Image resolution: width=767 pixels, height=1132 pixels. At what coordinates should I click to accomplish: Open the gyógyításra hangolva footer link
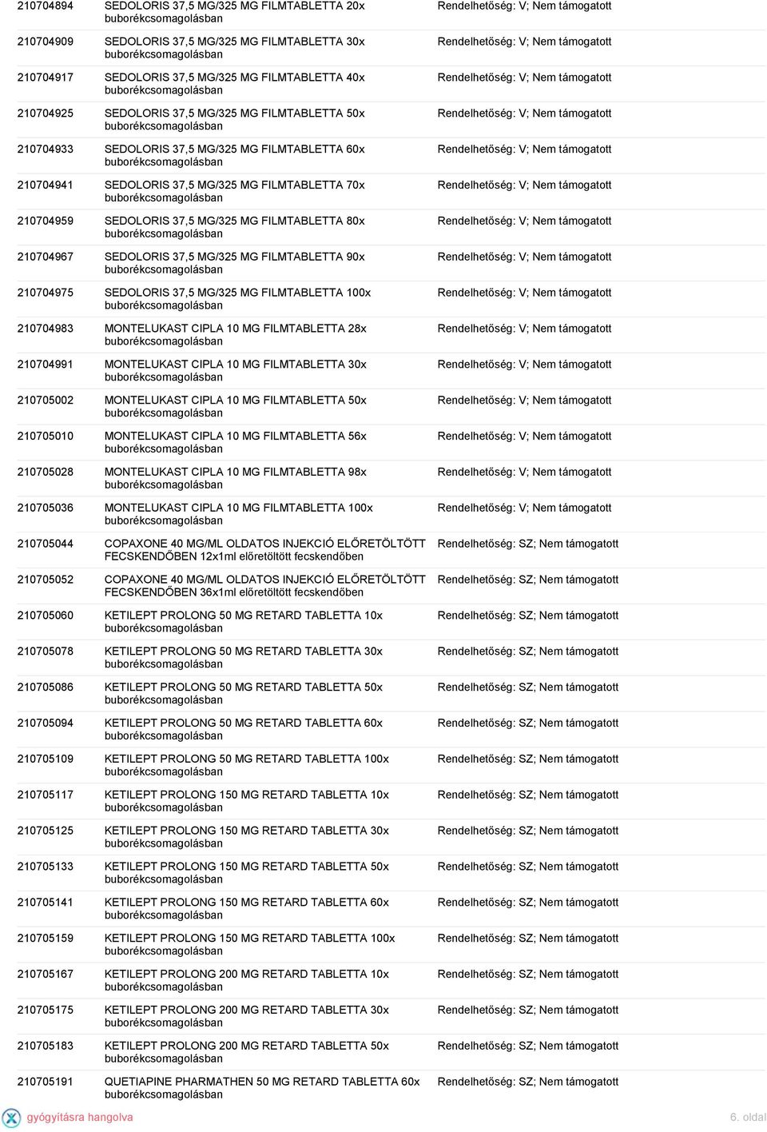tap(80, 1117)
